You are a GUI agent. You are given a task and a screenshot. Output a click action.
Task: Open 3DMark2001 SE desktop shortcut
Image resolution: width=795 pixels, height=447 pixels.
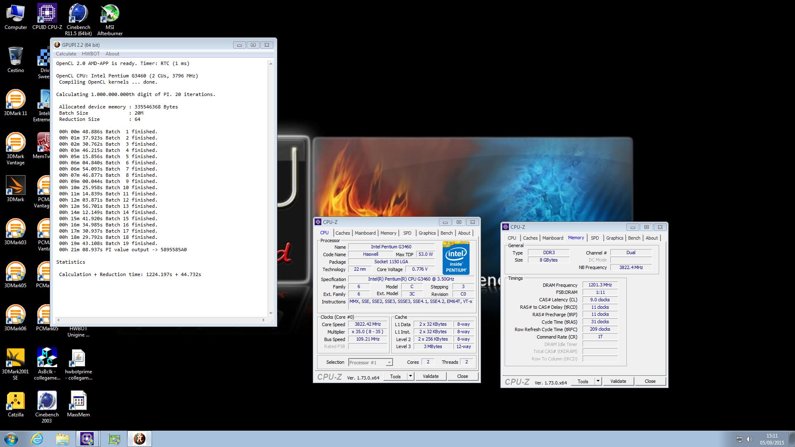point(16,364)
